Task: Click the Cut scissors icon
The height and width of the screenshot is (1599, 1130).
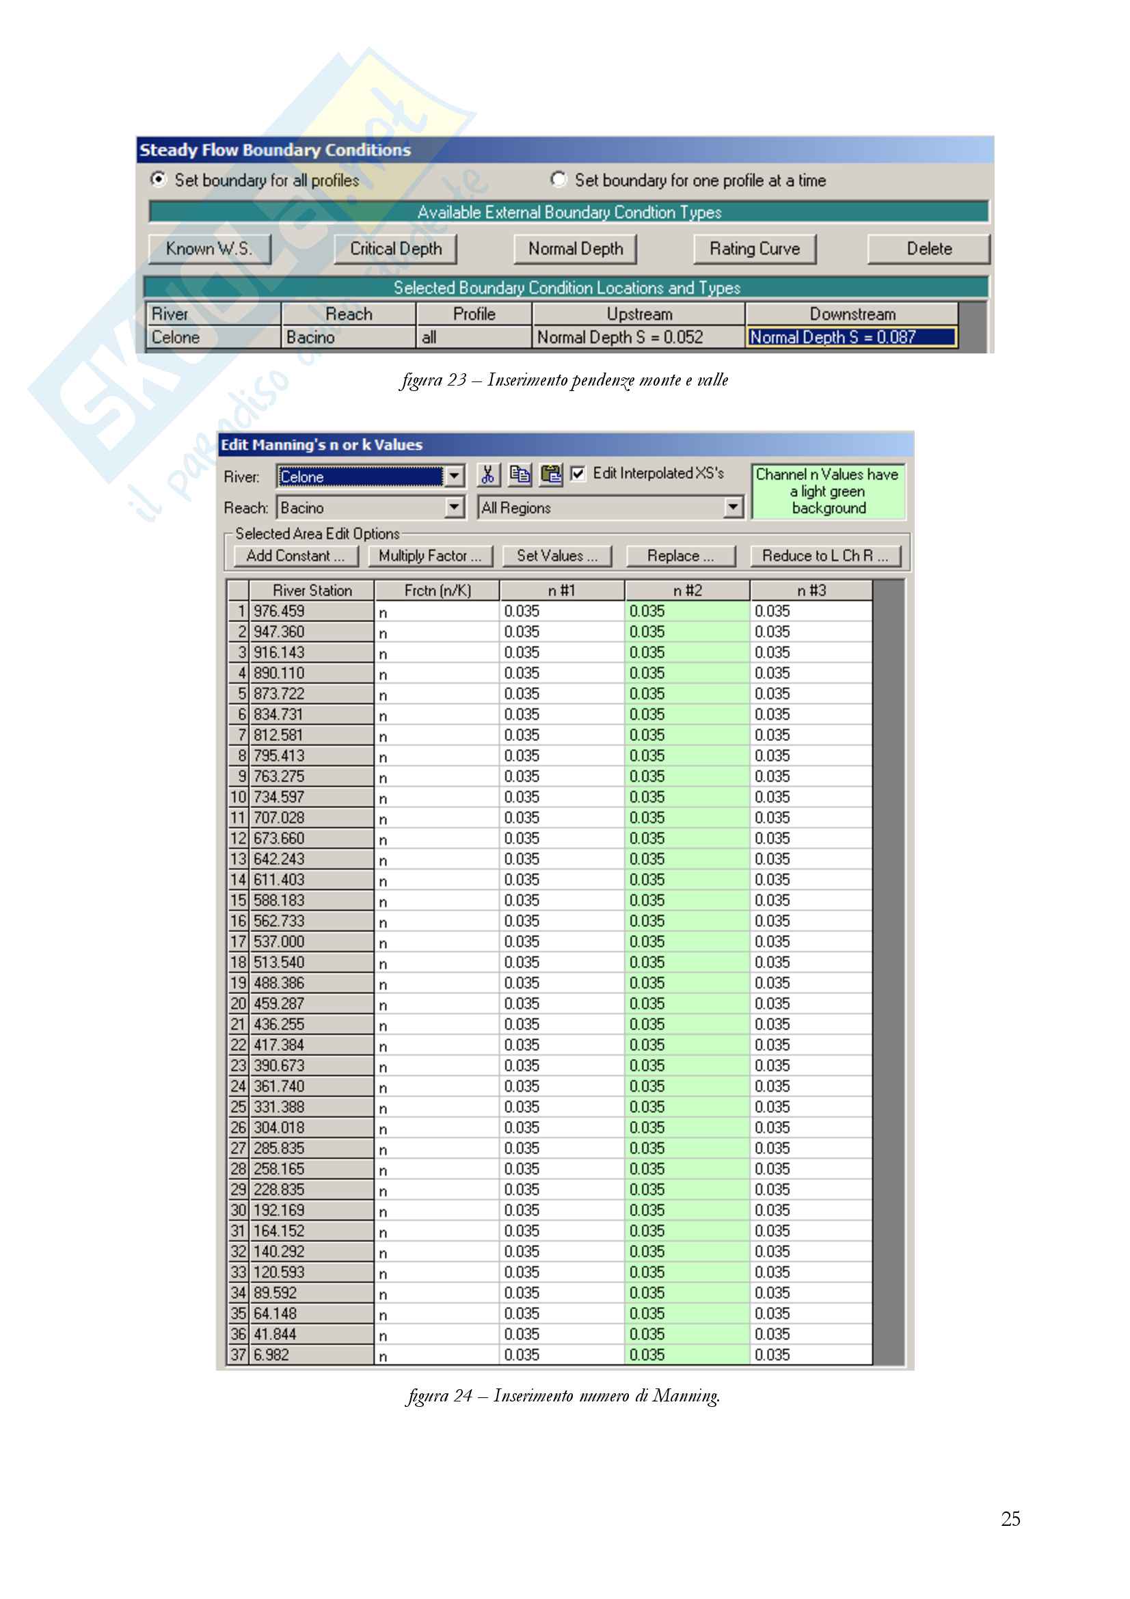Action: [487, 475]
